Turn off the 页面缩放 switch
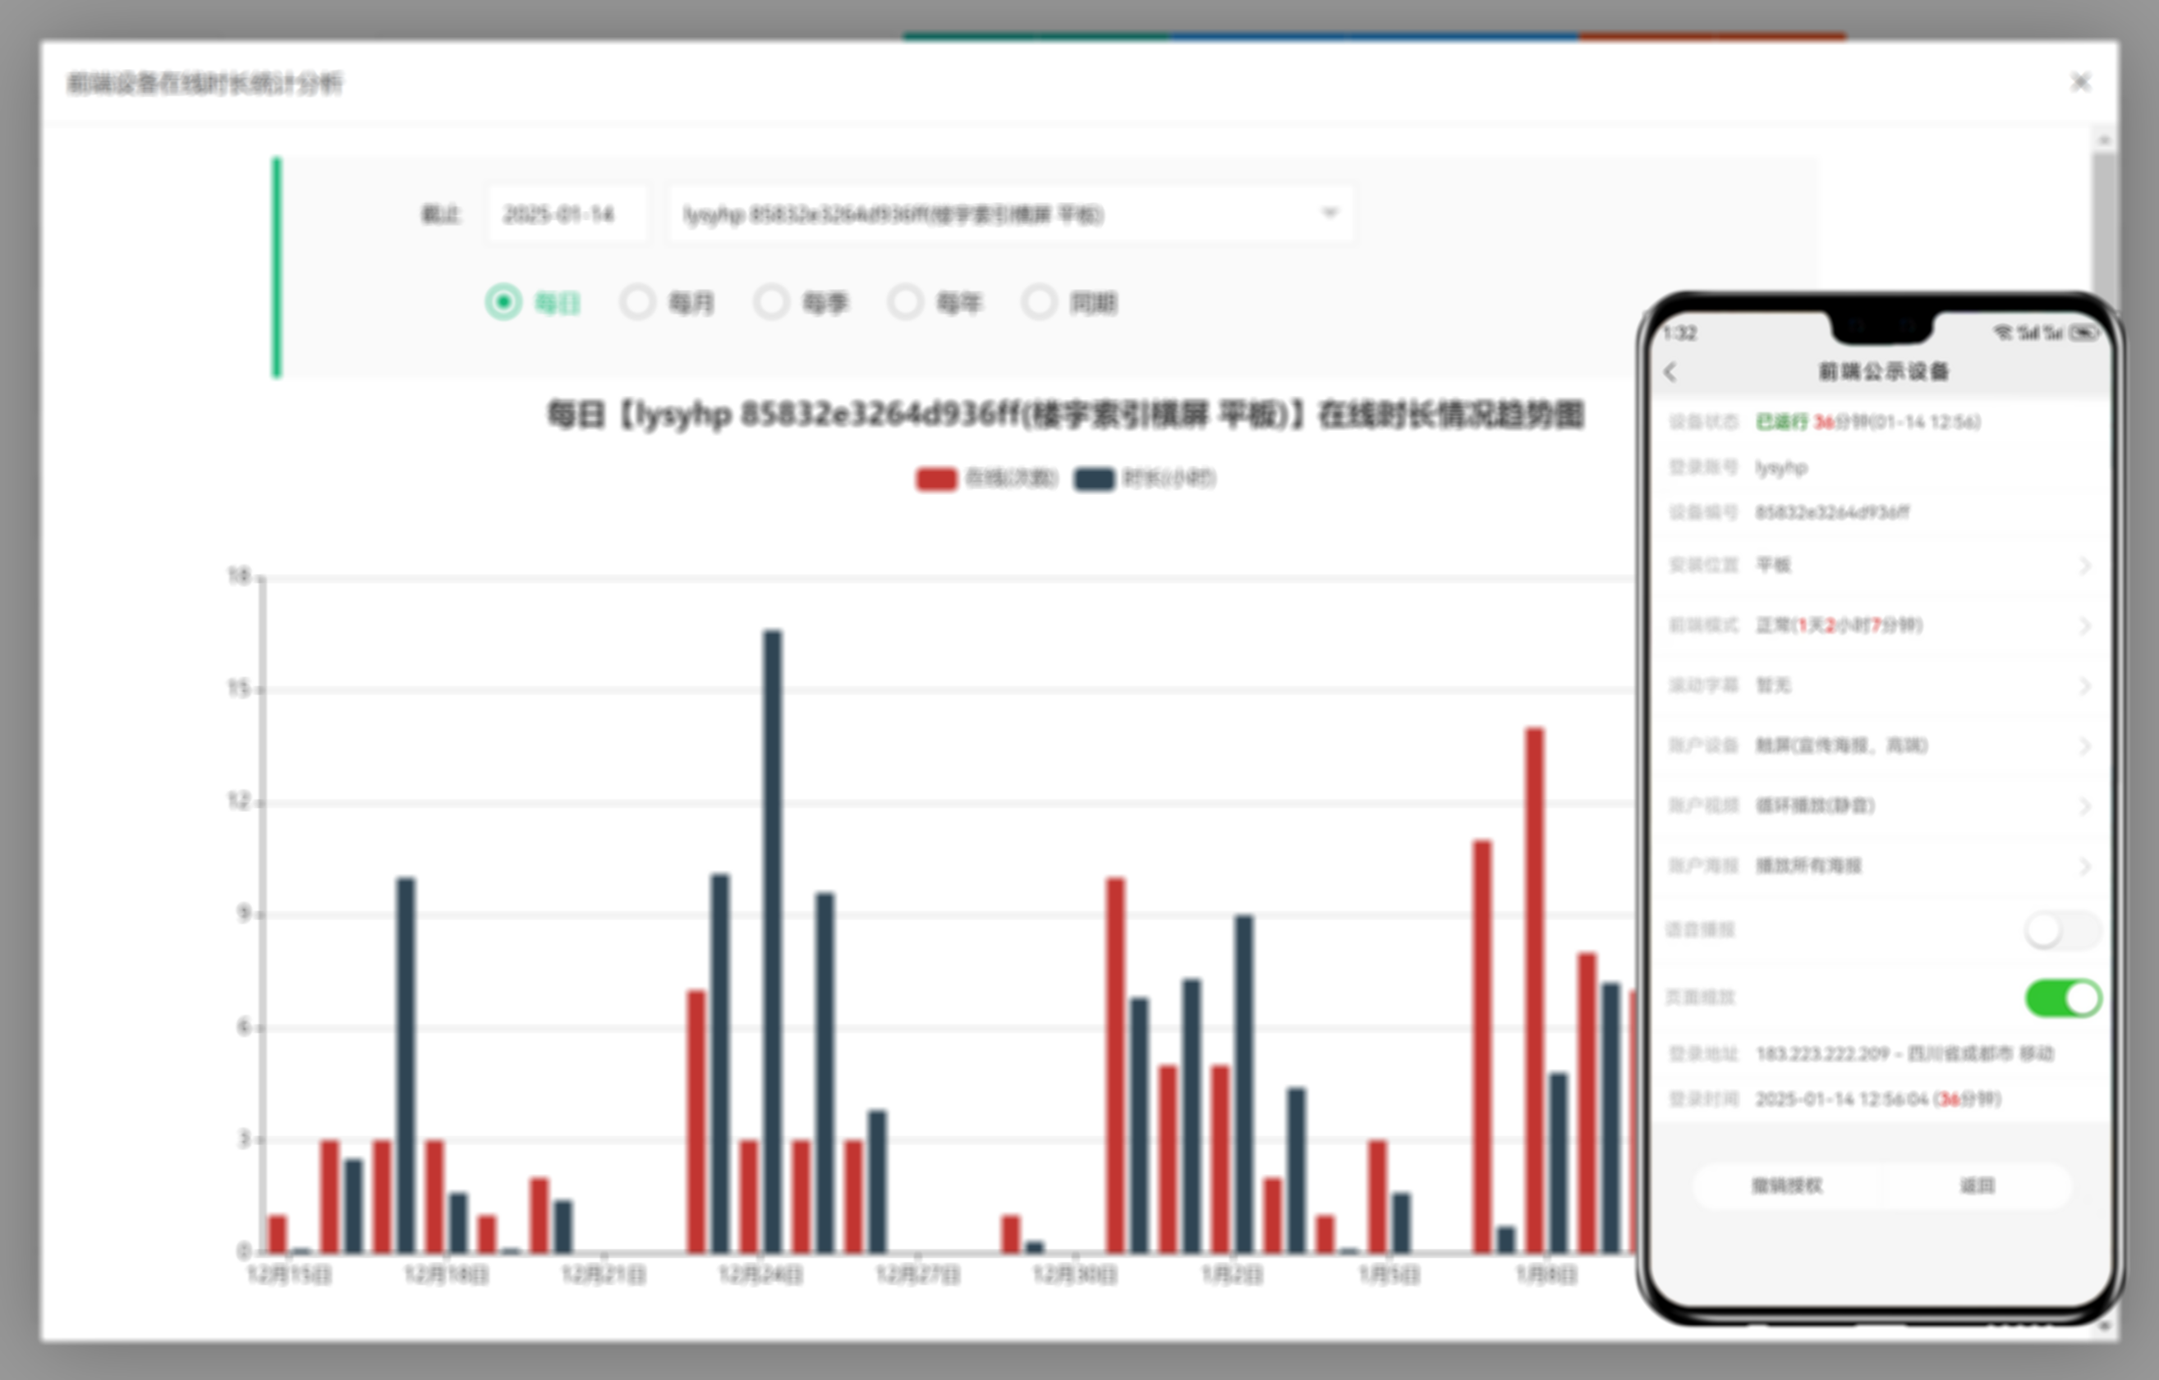Viewport: 2159px width, 1380px height. pyautogui.click(x=2062, y=997)
